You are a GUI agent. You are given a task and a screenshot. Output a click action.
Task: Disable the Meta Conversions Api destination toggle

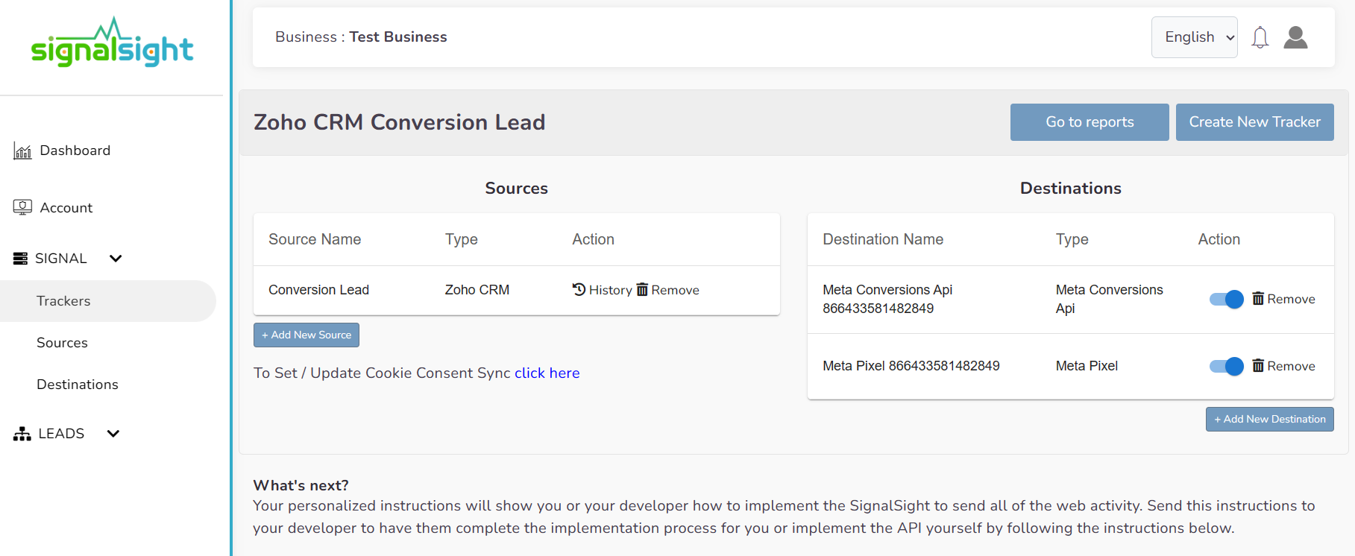point(1227,299)
